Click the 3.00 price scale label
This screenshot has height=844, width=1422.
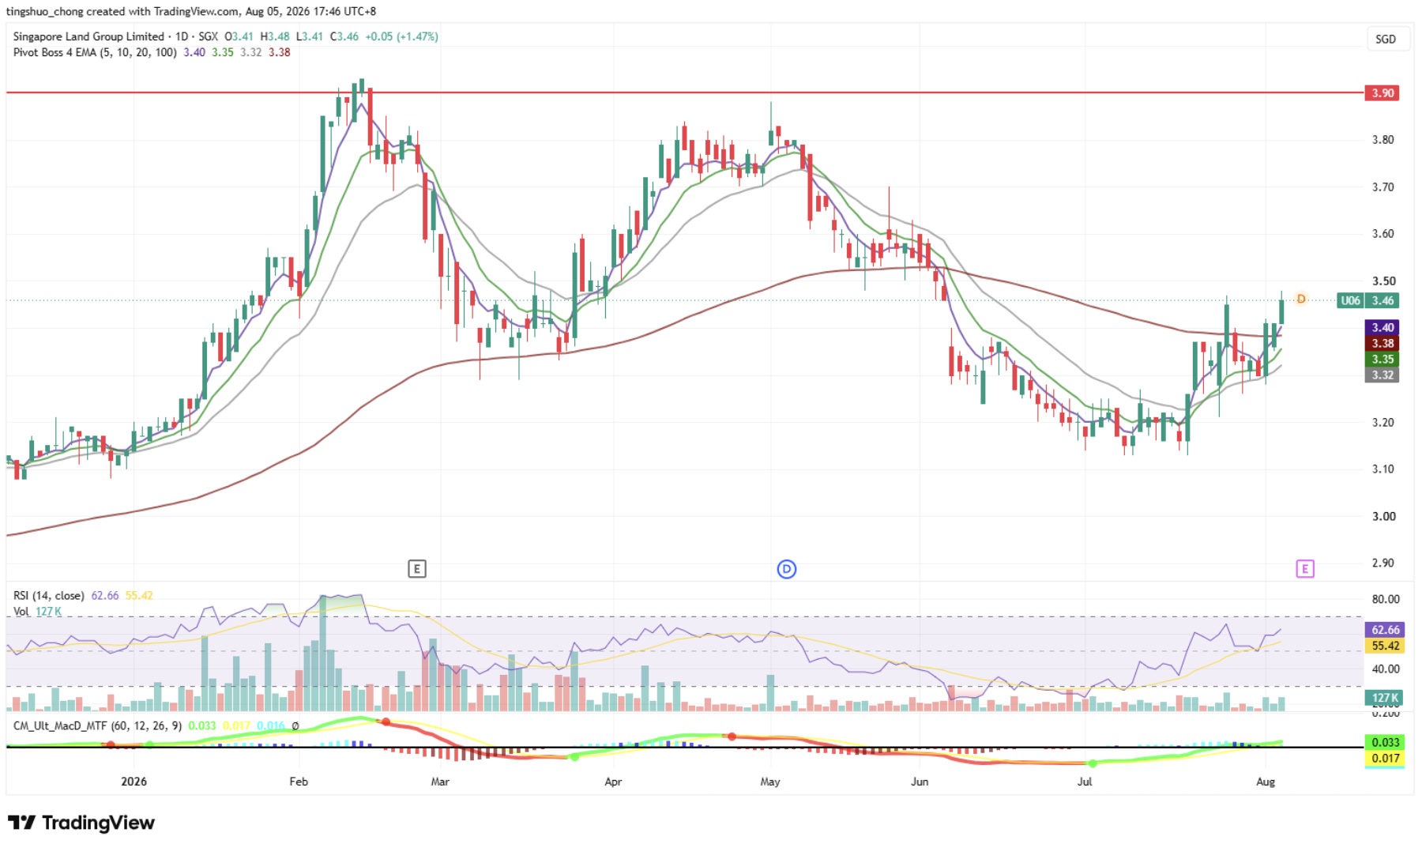[x=1382, y=516]
